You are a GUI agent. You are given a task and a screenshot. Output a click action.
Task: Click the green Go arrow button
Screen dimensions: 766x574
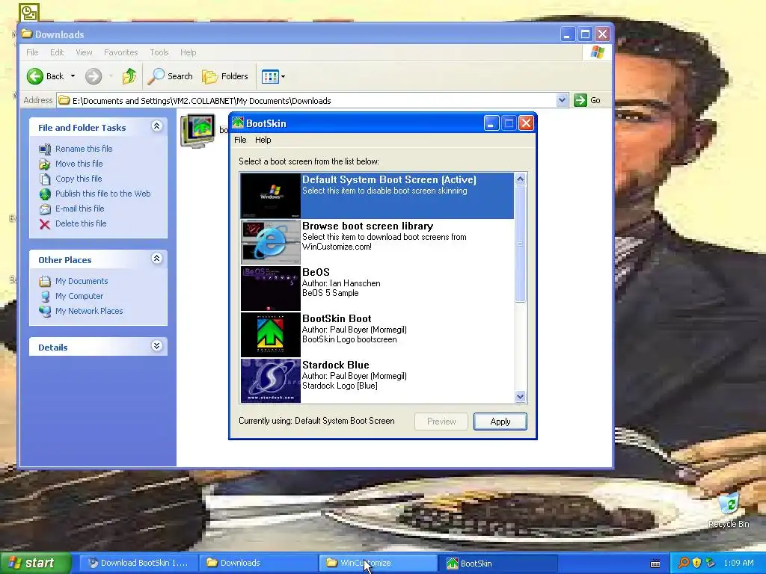[580, 101]
